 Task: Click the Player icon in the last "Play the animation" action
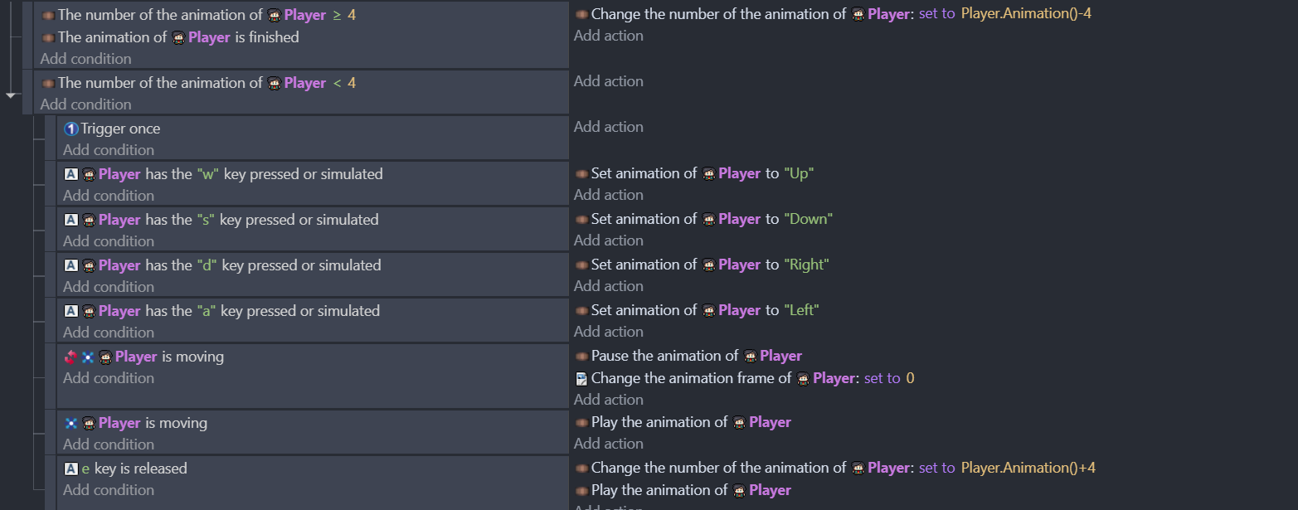click(x=739, y=490)
